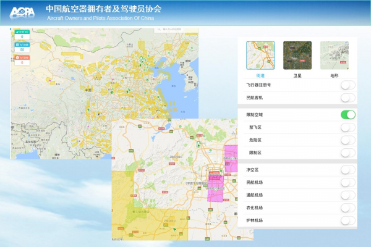Click the search magnifier icon on the top map

(x=159, y=29)
